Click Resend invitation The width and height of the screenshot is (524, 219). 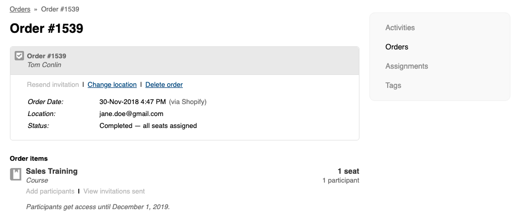click(x=53, y=85)
